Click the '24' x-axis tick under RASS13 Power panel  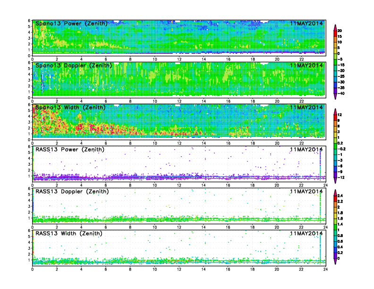click(x=325, y=185)
